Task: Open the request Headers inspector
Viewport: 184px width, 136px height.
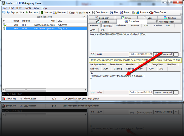Action: [94, 26]
